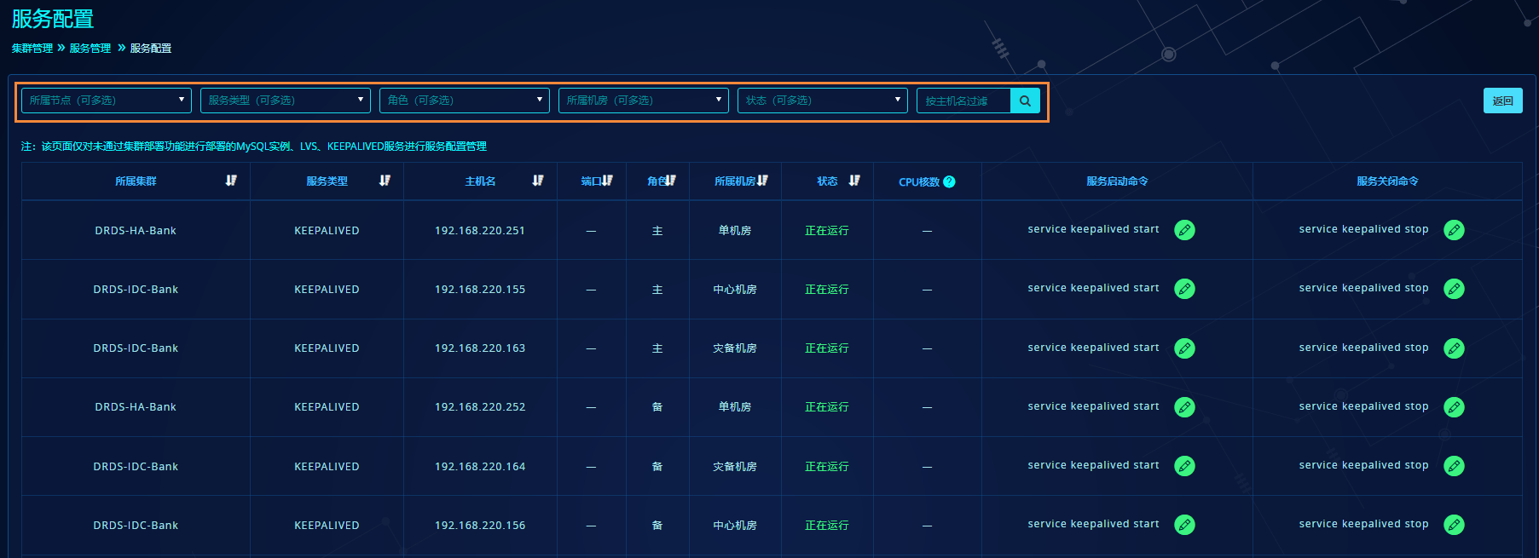Edit stop command for 192.168.220.164
Image resolution: width=1539 pixels, height=558 pixels.
(x=1454, y=466)
